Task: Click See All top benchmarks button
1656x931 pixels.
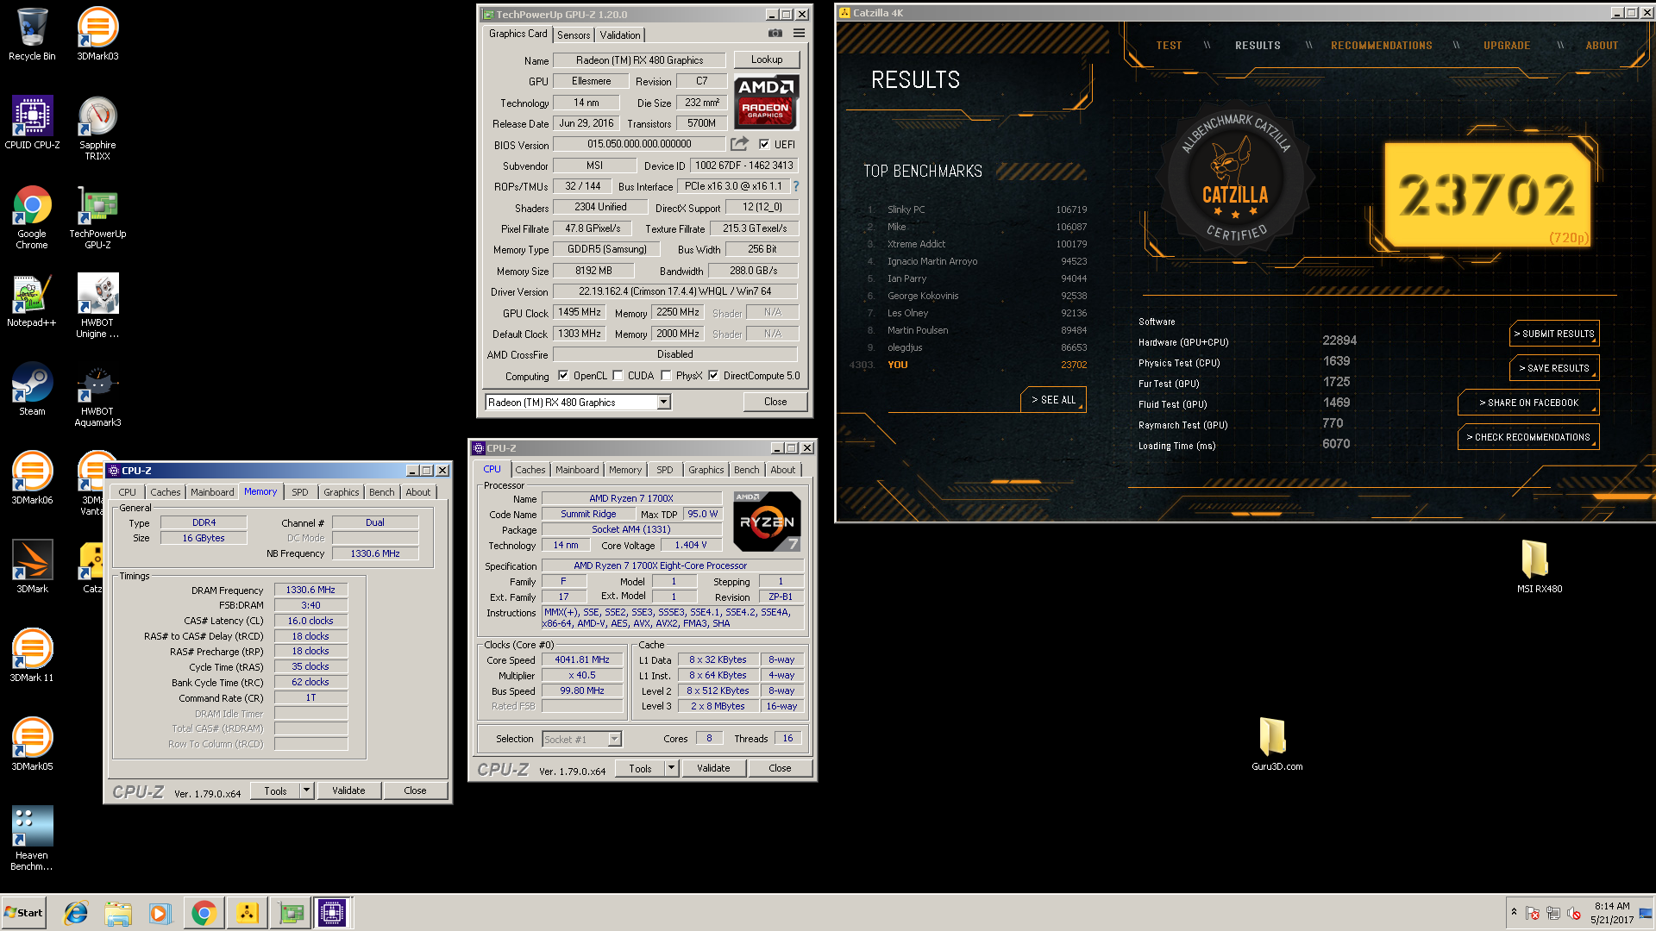Action: pyautogui.click(x=1053, y=400)
